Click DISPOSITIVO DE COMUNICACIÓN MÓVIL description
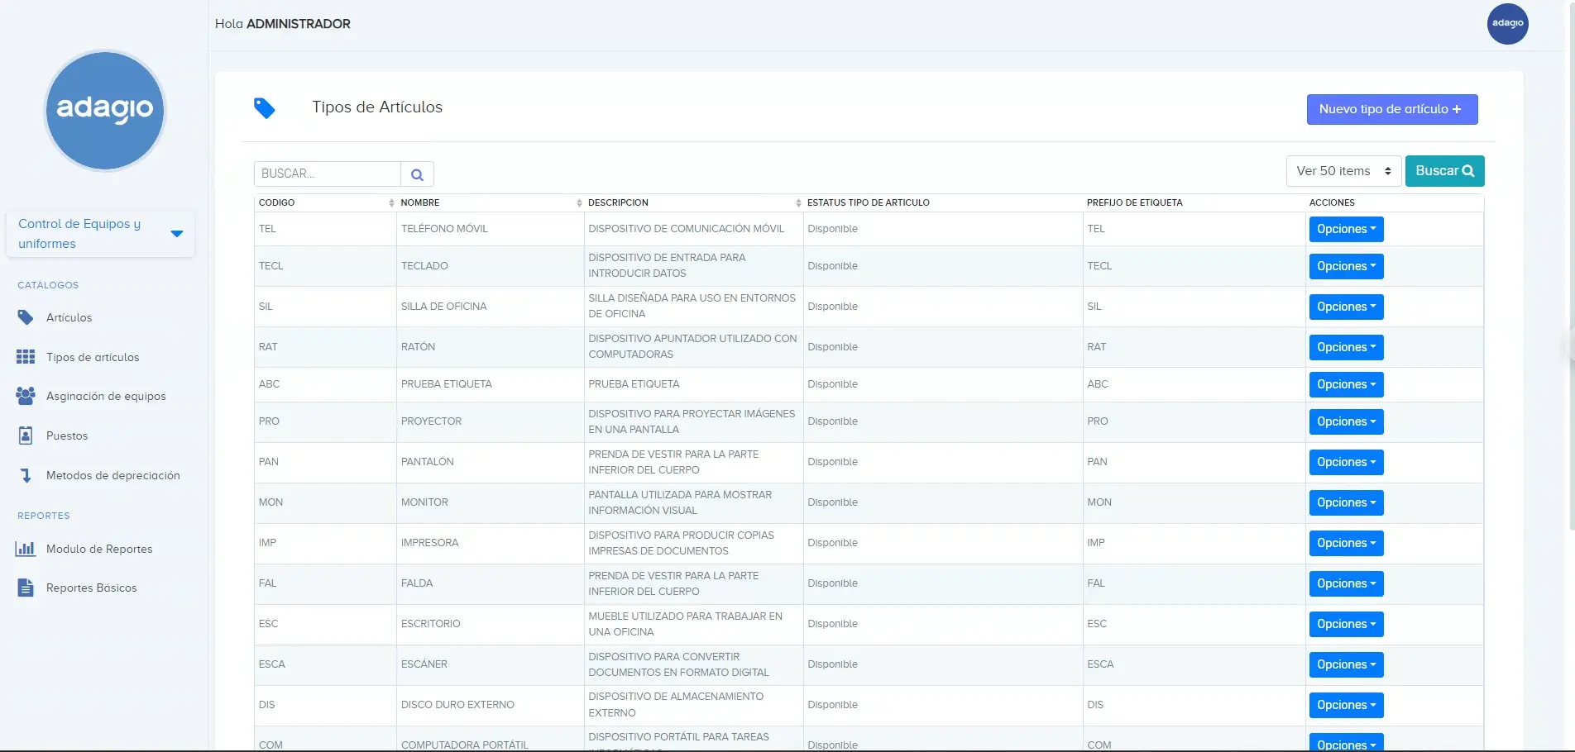The height and width of the screenshot is (752, 1575). coord(686,229)
